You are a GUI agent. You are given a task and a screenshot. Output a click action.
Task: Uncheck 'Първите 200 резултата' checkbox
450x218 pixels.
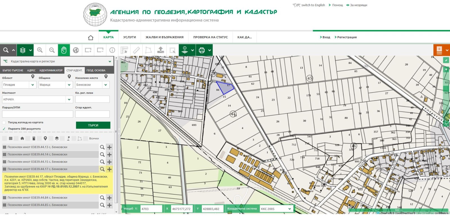click(x=4, y=129)
